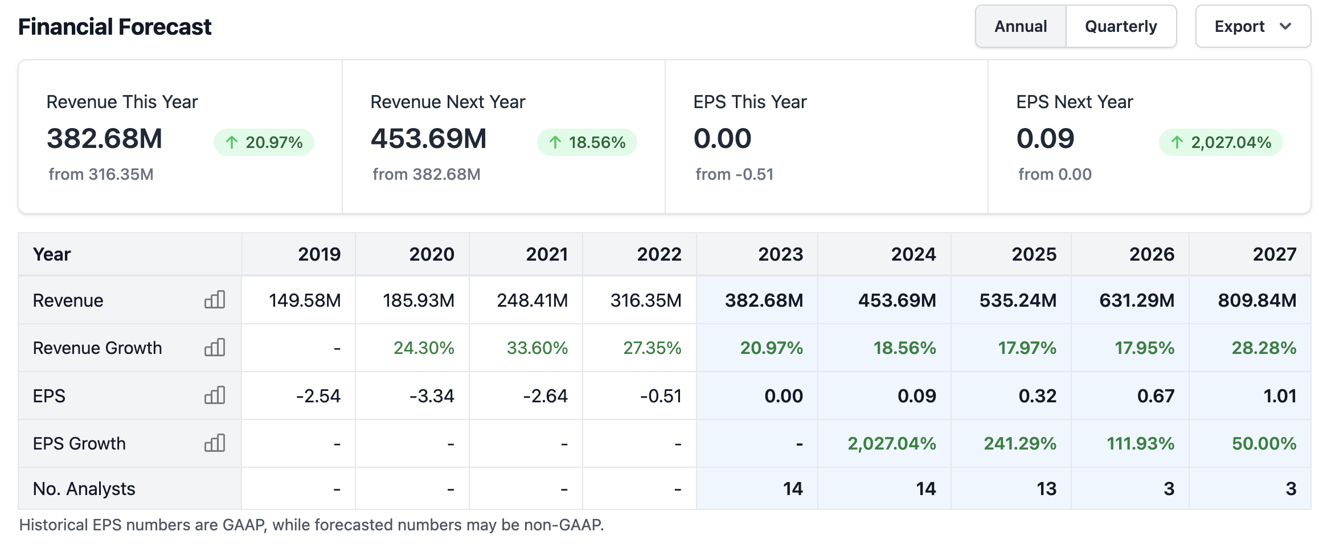
Task: Select the 2023 column header
Action: click(780, 254)
